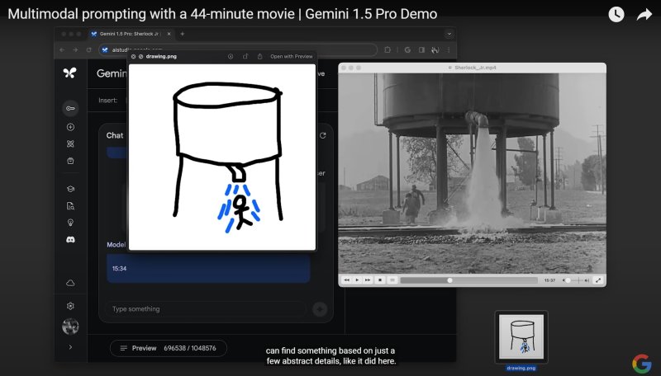Screen dimensions: 661x376
Task: Open the settings gear in the sidebar
Action: (x=70, y=306)
